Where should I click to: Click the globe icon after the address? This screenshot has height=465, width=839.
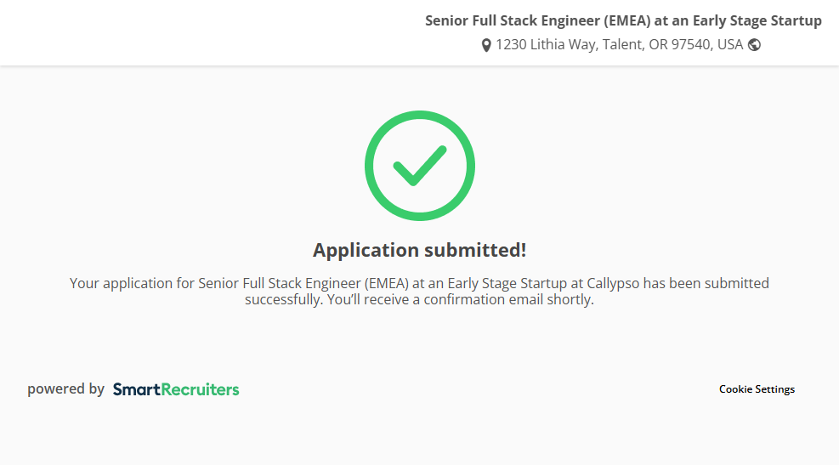(x=754, y=45)
